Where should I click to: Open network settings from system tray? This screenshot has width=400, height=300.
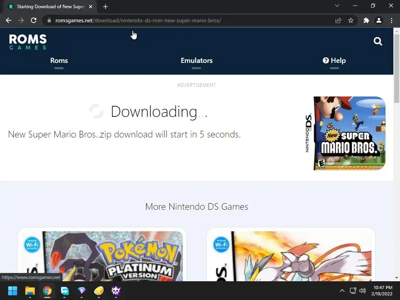(x=353, y=291)
